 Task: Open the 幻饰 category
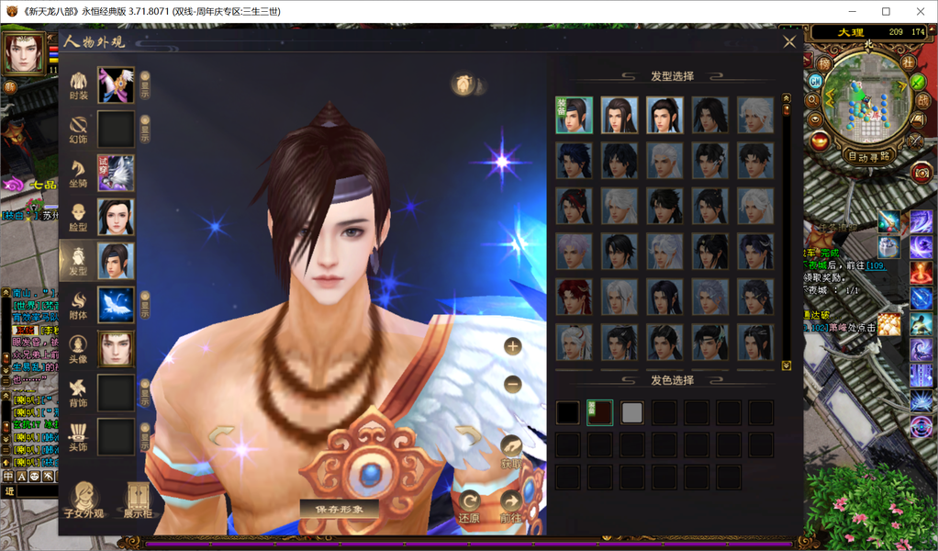click(78, 129)
